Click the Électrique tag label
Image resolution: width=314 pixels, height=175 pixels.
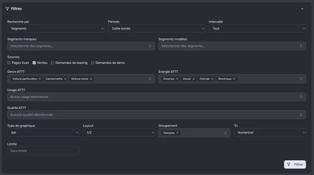[225, 79]
